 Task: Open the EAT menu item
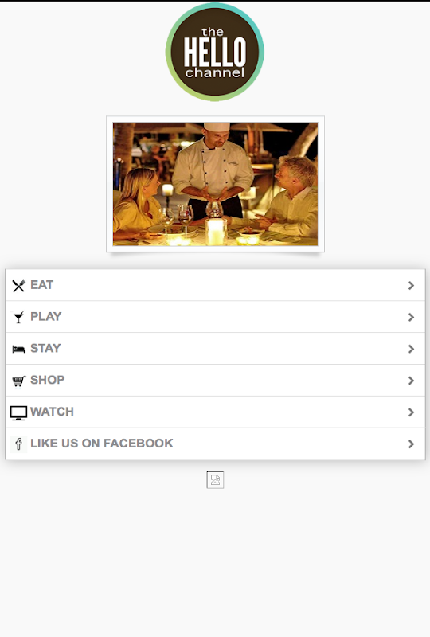216,285
